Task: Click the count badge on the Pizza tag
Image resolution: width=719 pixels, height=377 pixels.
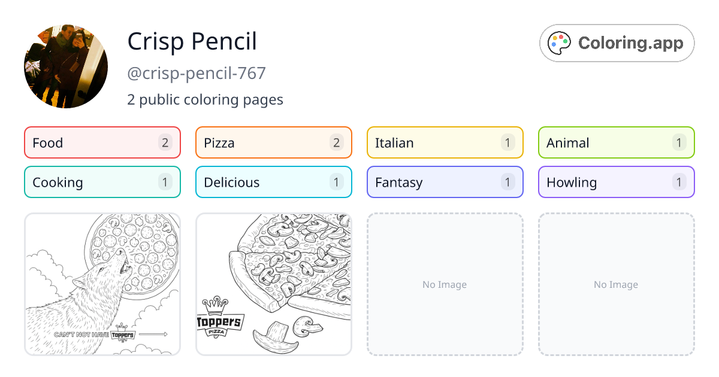Action: (336, 142)
